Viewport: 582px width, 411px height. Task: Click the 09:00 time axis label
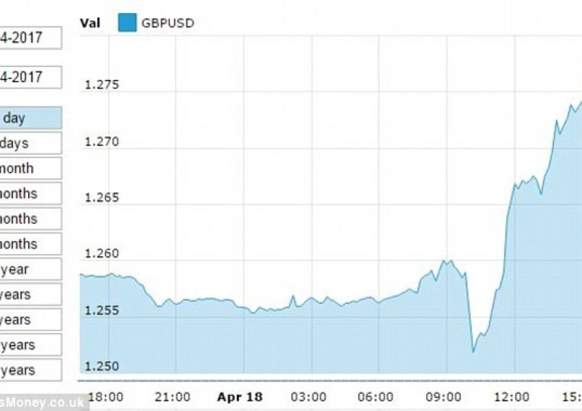[445, 397]
